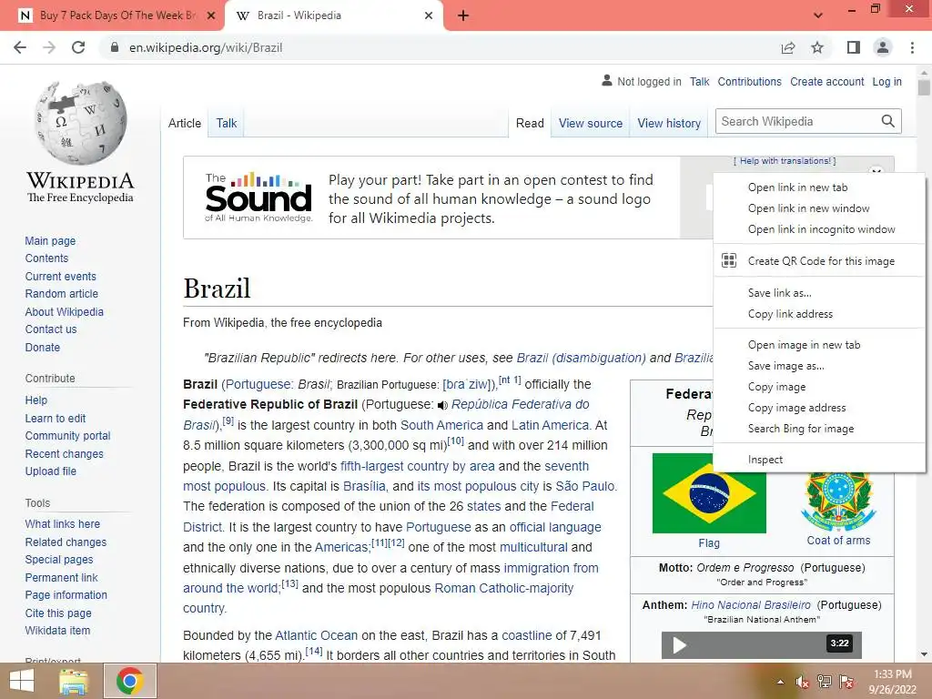Screen dimensions: 932x699
Task: Click the taskbar clock showing 1:33 PM
Action: coord(892,674)
